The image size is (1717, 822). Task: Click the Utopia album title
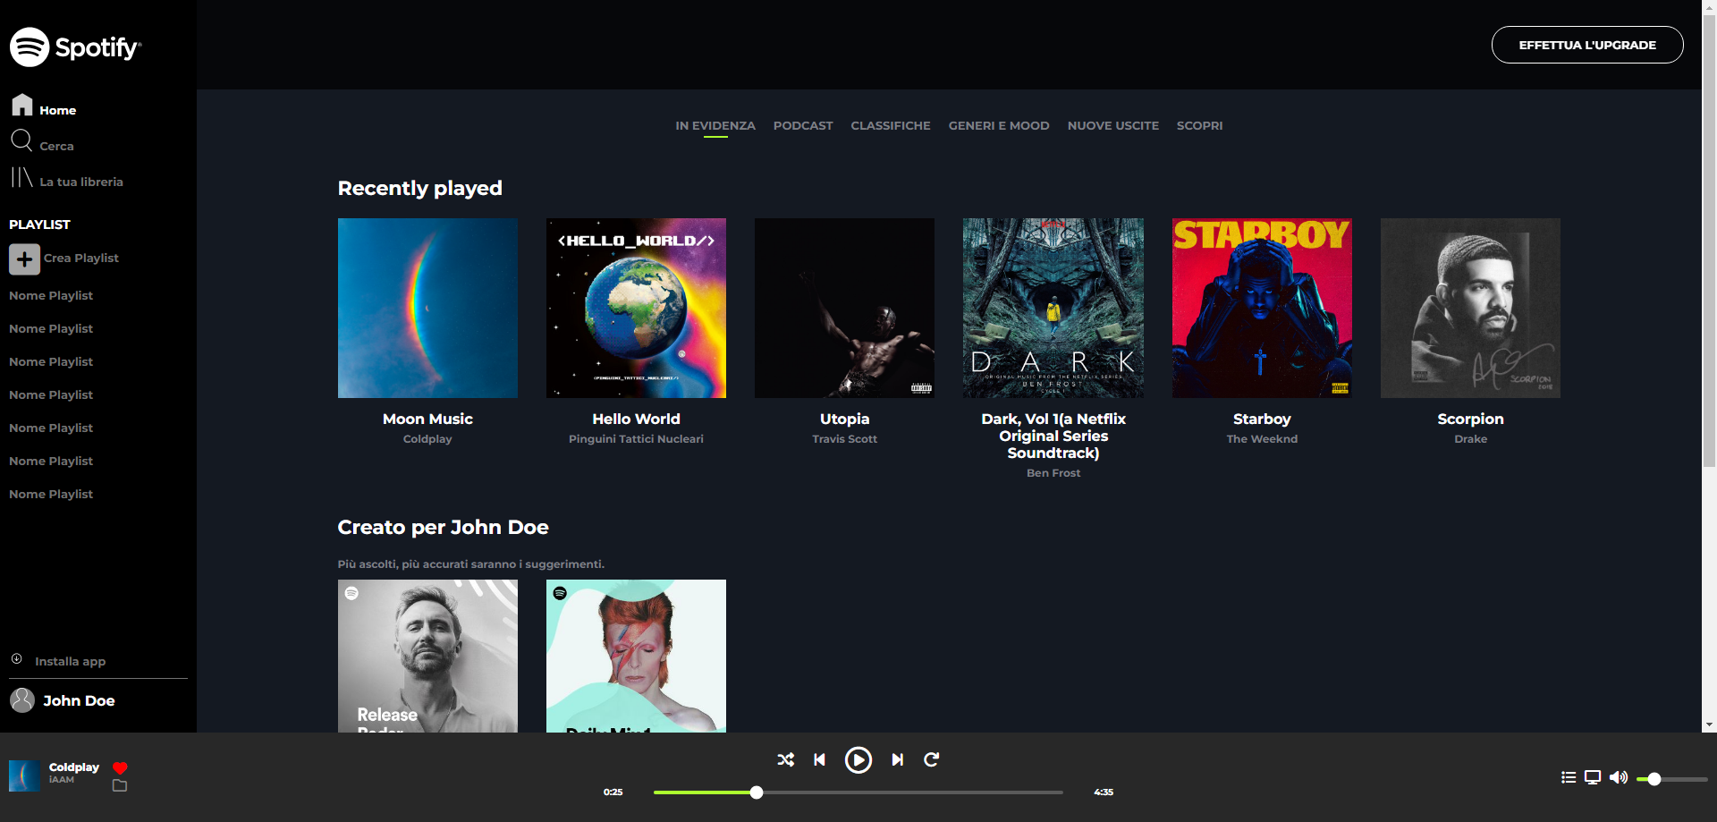coord(844,419)
